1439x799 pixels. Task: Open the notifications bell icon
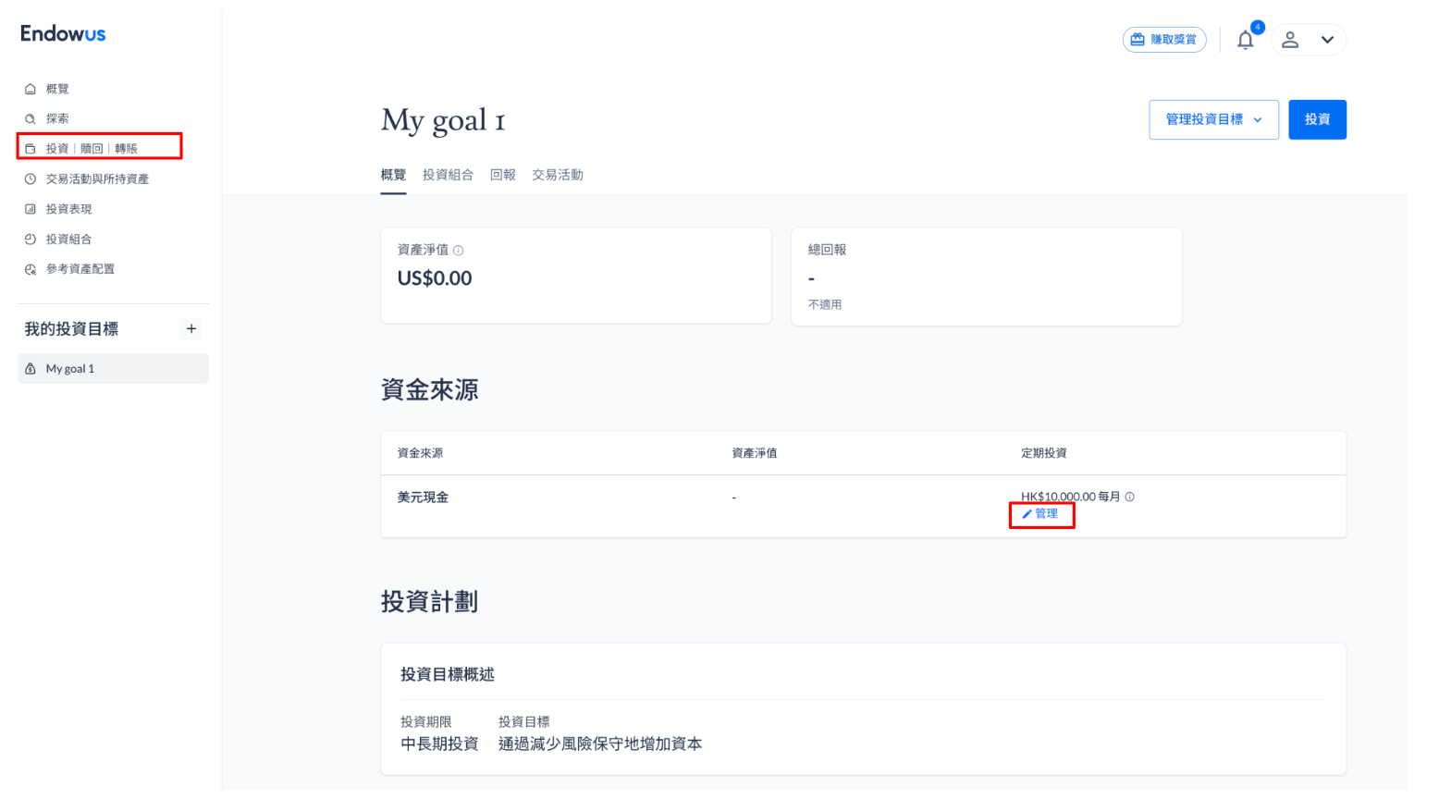tap(1246, 40)
